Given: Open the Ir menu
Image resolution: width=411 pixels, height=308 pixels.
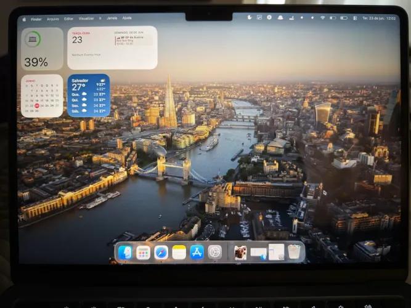Looking at the screenshot, I should (100, 18).
